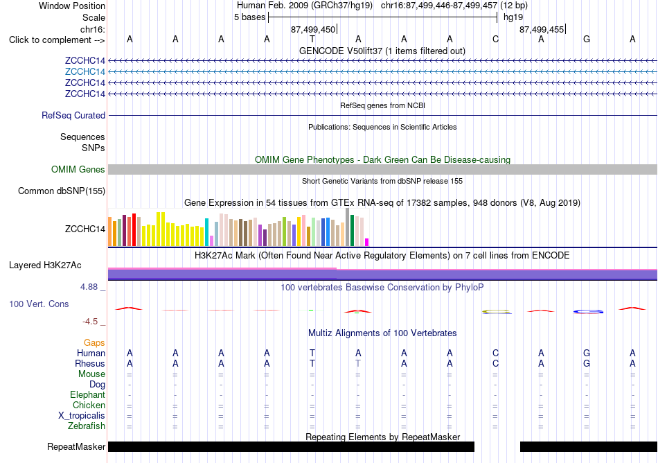Click the 87,499,450 coordinate marker

[x=313, y=29]
